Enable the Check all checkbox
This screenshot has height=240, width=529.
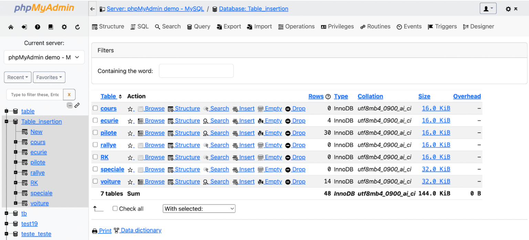coord(115,209)
